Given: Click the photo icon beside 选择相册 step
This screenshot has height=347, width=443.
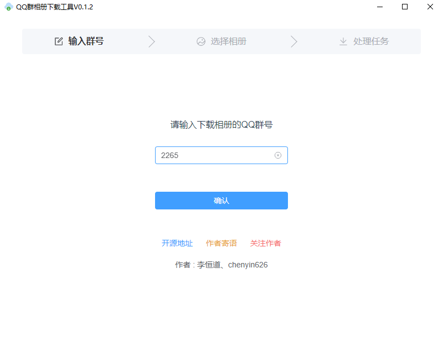Looking at the screenshot, I should point(201,41).
